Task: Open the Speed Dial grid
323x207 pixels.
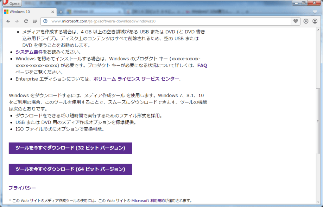Action: 35,21
